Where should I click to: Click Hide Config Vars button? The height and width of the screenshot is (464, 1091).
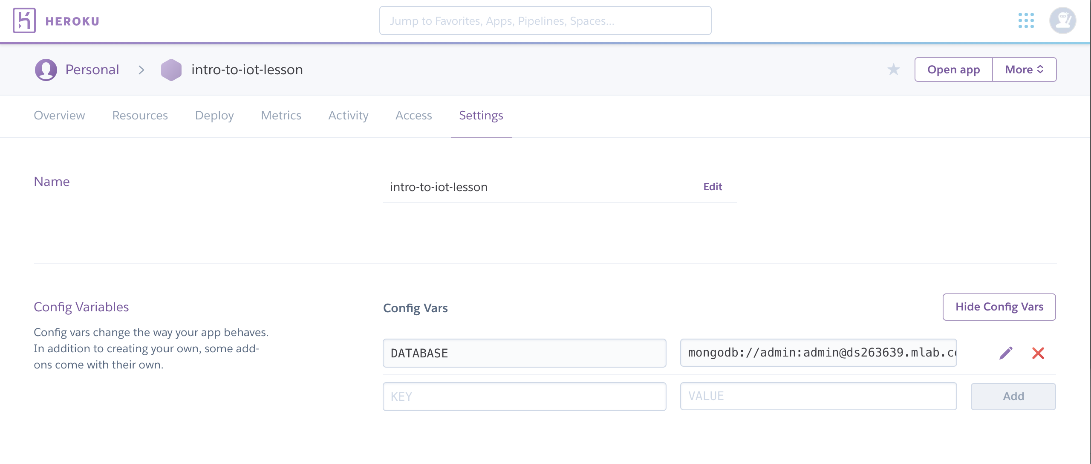[1000, 307]
